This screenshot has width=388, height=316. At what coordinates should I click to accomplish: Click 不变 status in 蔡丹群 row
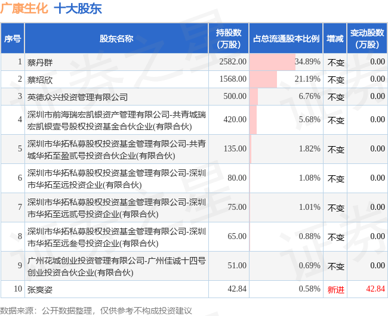coord(336,62)
